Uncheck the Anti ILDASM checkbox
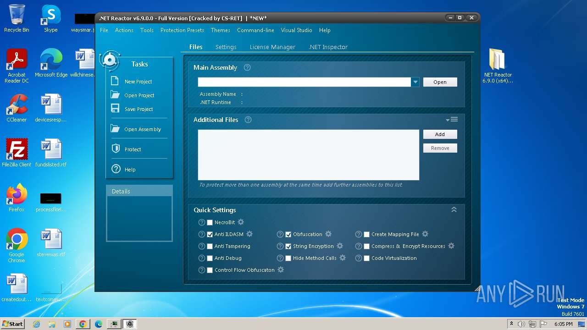Viewport: 587px width, 330px height. pos(210,234)
